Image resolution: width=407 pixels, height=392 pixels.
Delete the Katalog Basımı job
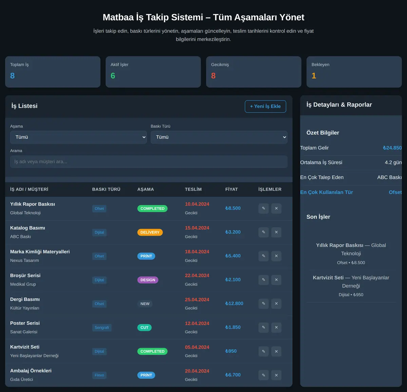276,232
